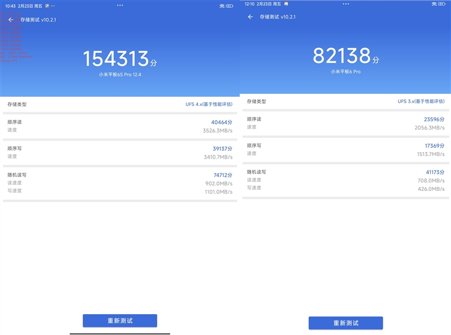Tap the home gesture bar below 重新测试

pyautogui.click(x=120, y=333)
